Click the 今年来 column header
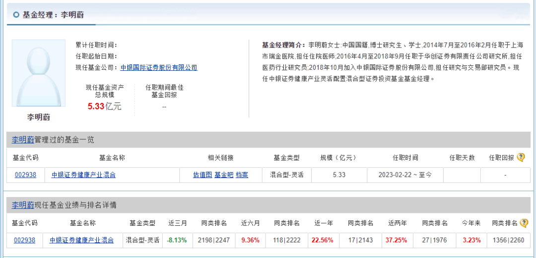Image resolution: width=536 pixels, height=258 pixels. coord(471,223)
